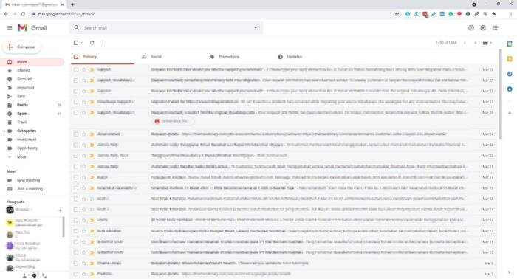Switch to the Social tab
Viewport: 517px width, 279px height.
tap(171, 57)
